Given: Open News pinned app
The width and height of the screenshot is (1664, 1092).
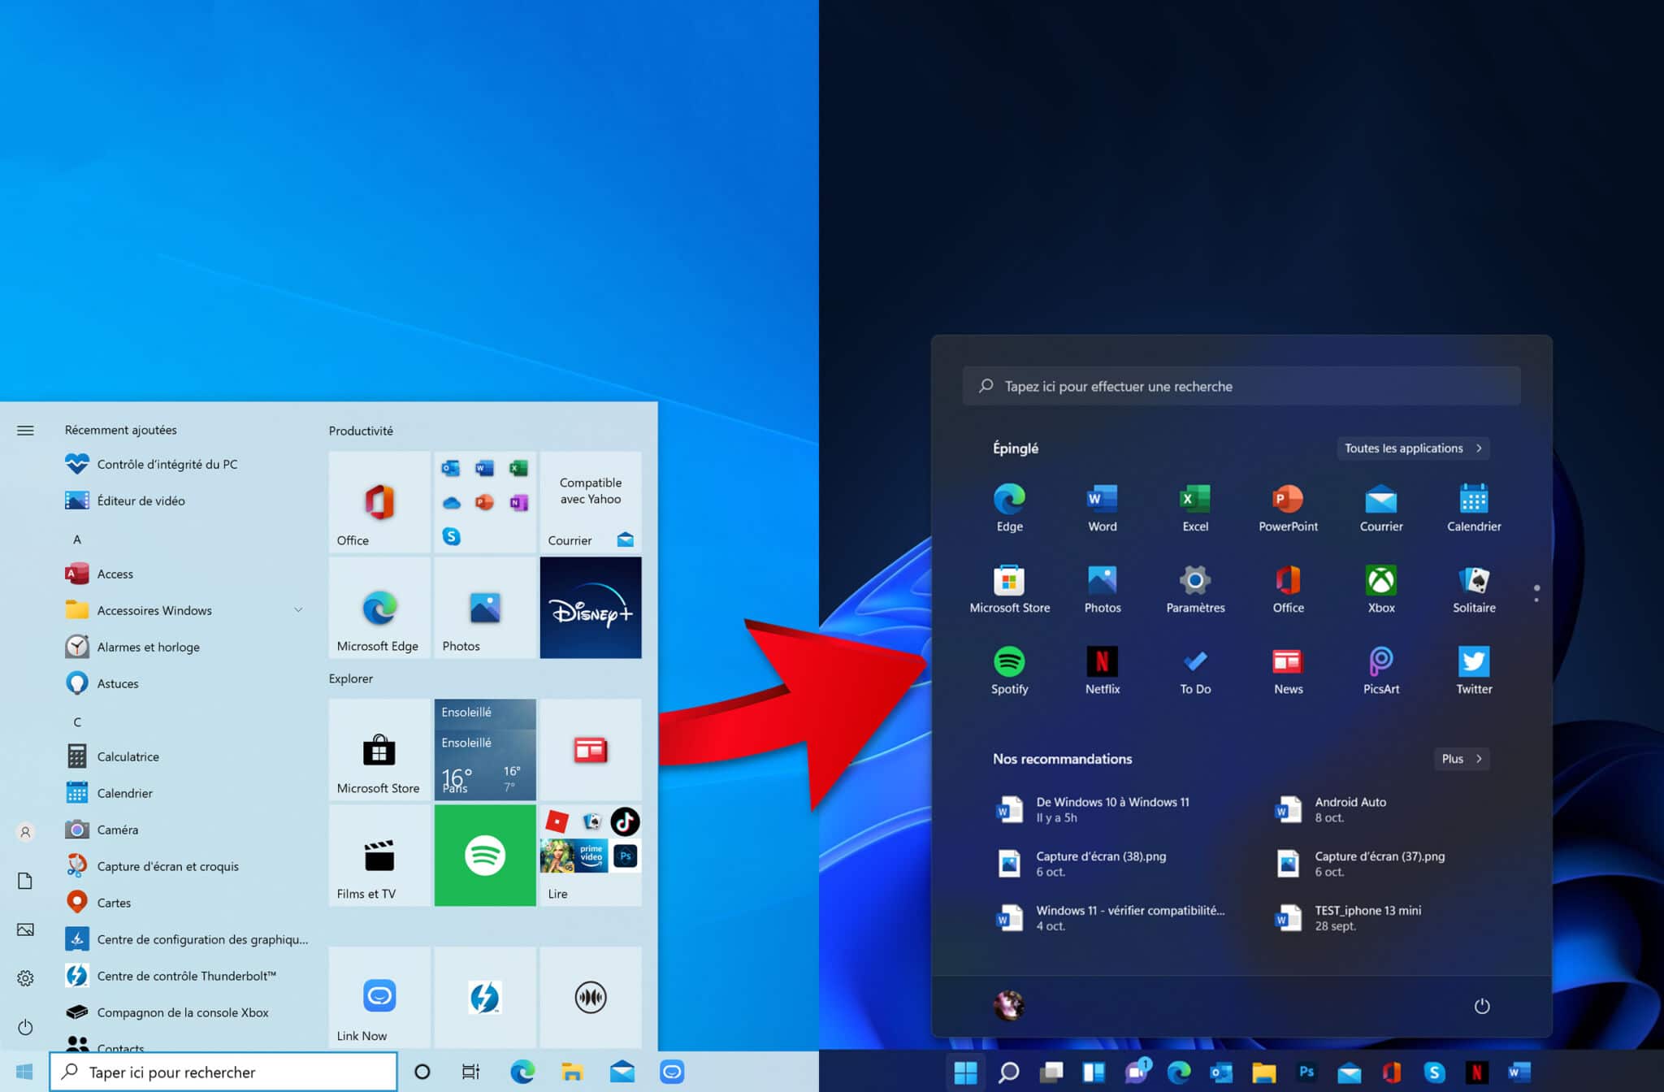Looking at the screenshot, I should [1288, 670].
